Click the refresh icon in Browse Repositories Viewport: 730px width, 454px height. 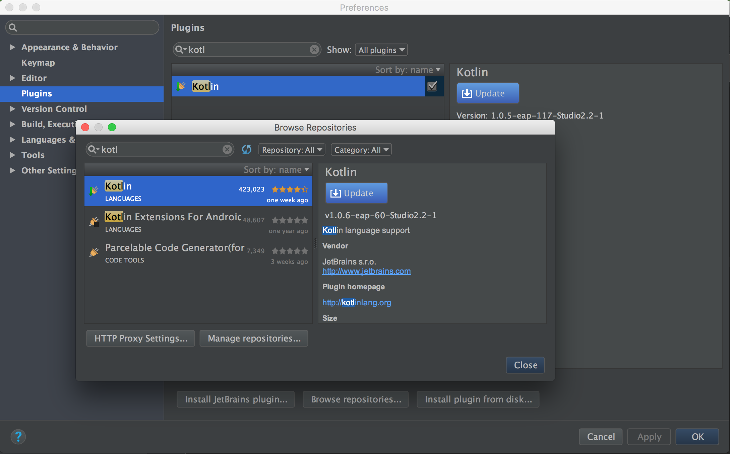(x=247, y=149)
